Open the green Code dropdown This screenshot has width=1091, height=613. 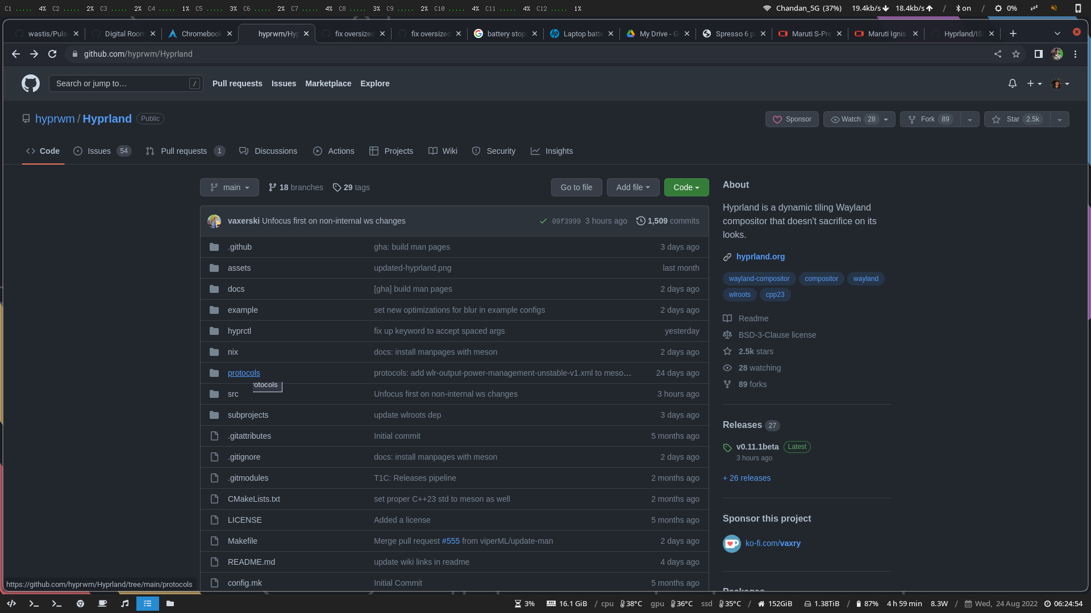point(686,187)
